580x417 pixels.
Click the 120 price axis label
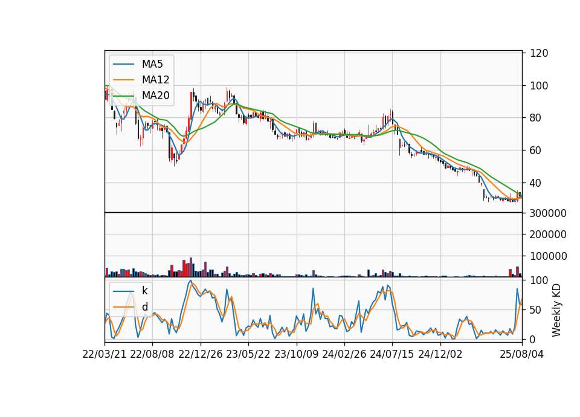(x=539, y=53)
